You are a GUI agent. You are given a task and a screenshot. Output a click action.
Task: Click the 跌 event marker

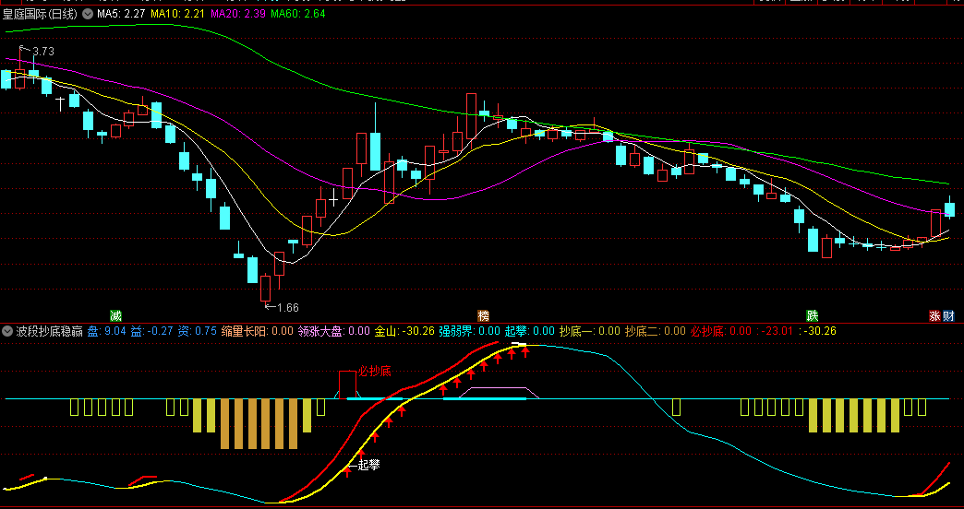point(813,316)
